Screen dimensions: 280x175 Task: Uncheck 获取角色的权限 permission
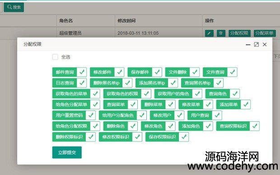(x=127, y=94)
